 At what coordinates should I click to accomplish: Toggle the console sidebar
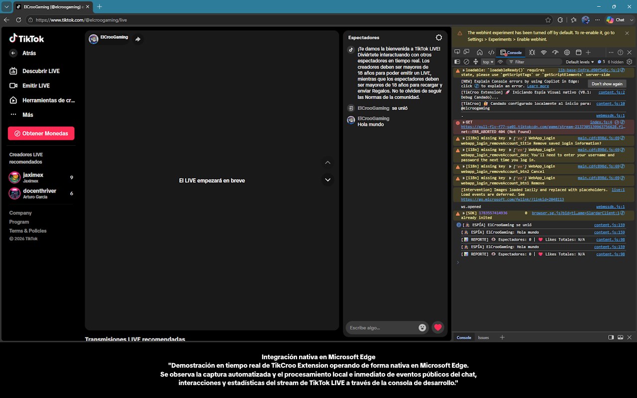click(457, 62)
